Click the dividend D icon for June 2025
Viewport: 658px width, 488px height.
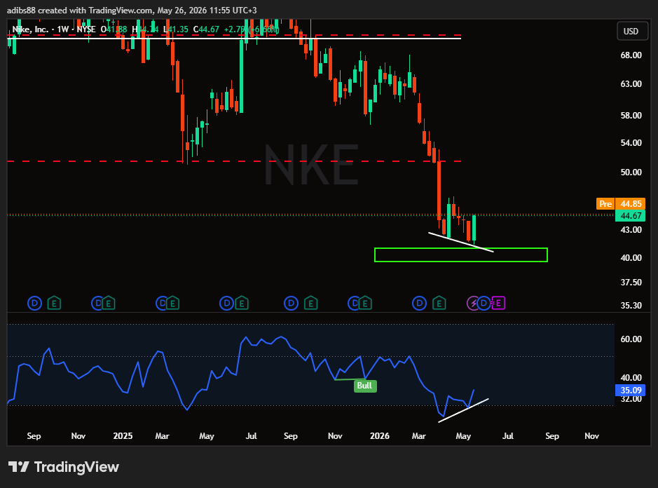226,303
